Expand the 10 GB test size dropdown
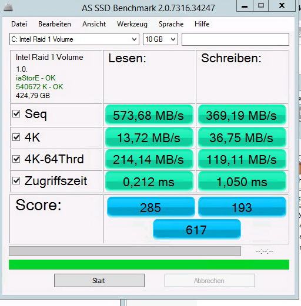Viewport: 301px width, 306px height. [x=160, y=39]
